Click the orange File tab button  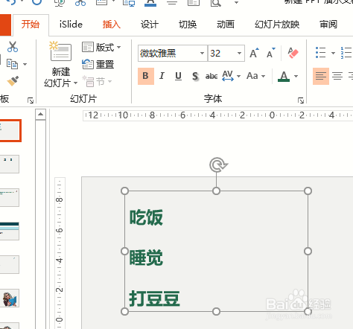(5, 25)
